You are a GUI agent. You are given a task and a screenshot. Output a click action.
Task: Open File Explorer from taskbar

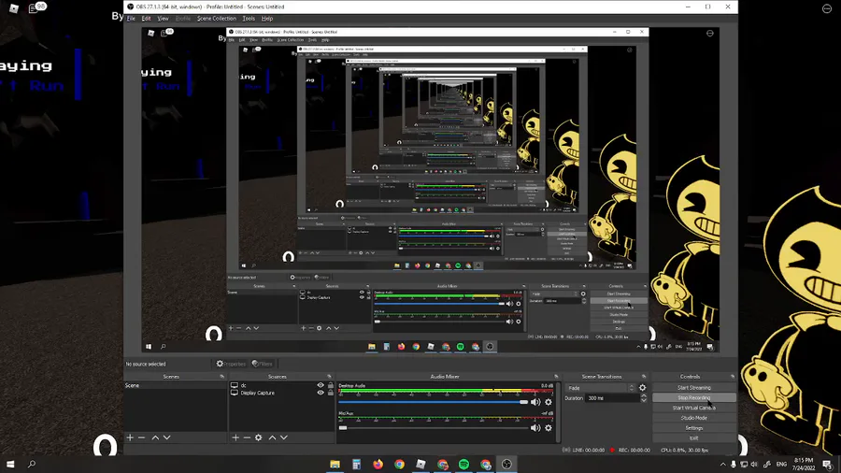[x=335, y=464]
